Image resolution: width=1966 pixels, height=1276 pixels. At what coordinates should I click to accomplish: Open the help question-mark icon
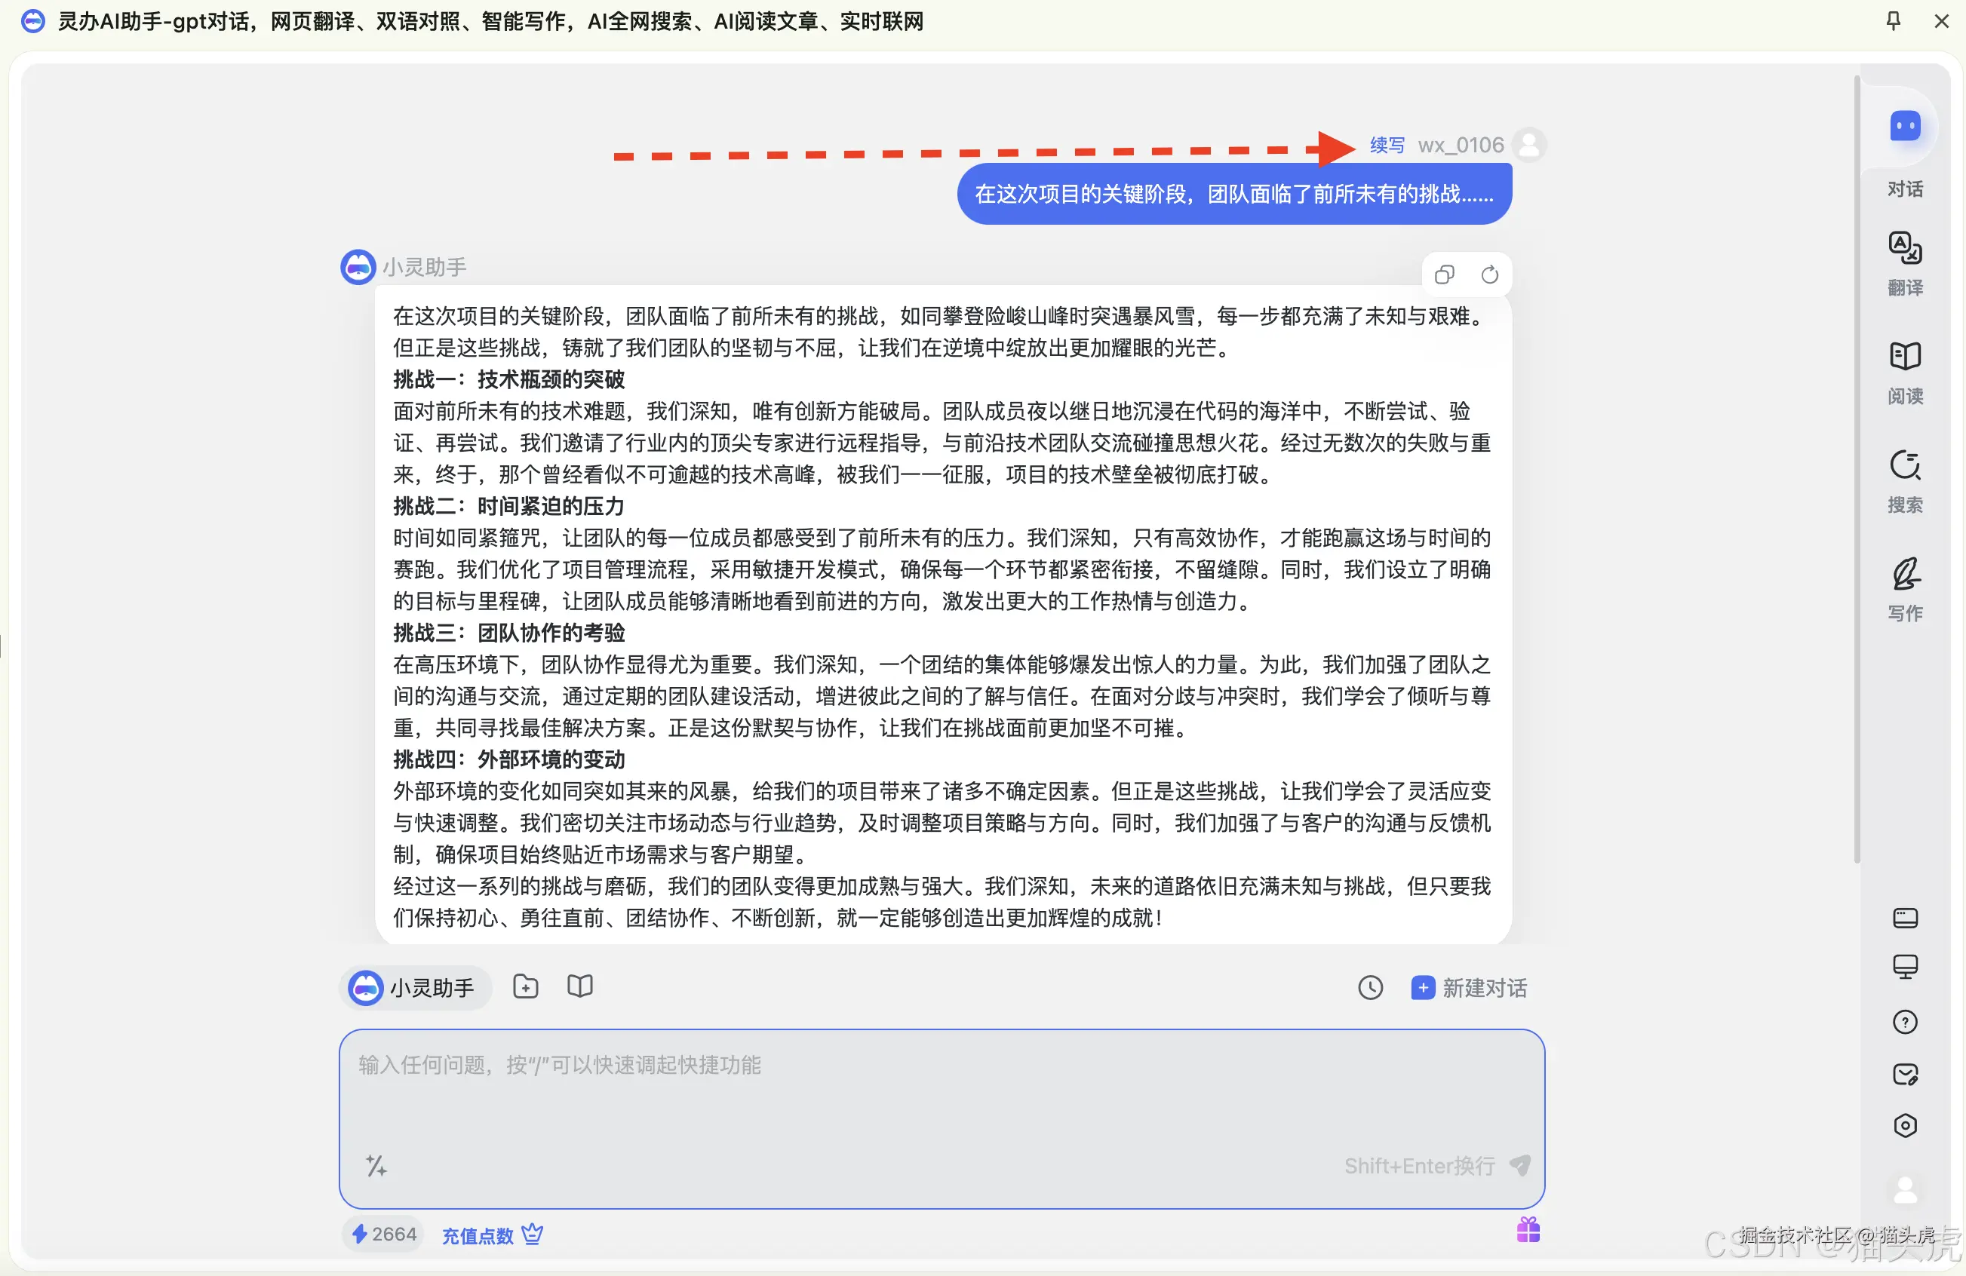[x=1905, y=1022]
